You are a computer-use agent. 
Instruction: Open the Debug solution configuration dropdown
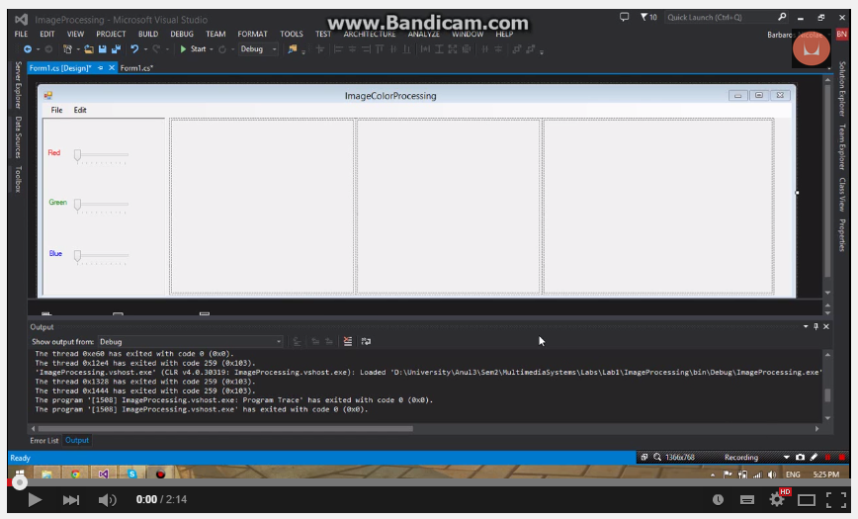tap(258, 49)
